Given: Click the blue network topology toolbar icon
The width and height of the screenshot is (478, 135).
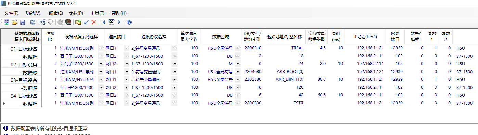Looking at the screenshot, I should (x=42, y=22).
